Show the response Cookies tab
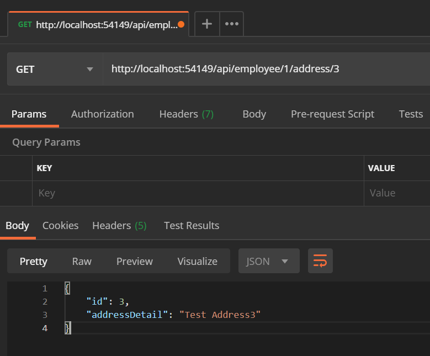430x356 pixels. pos(60,225)
